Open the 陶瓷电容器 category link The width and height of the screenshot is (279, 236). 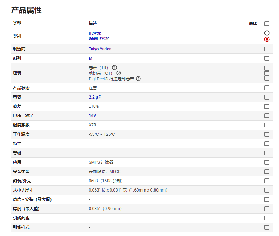pos(99,38)
